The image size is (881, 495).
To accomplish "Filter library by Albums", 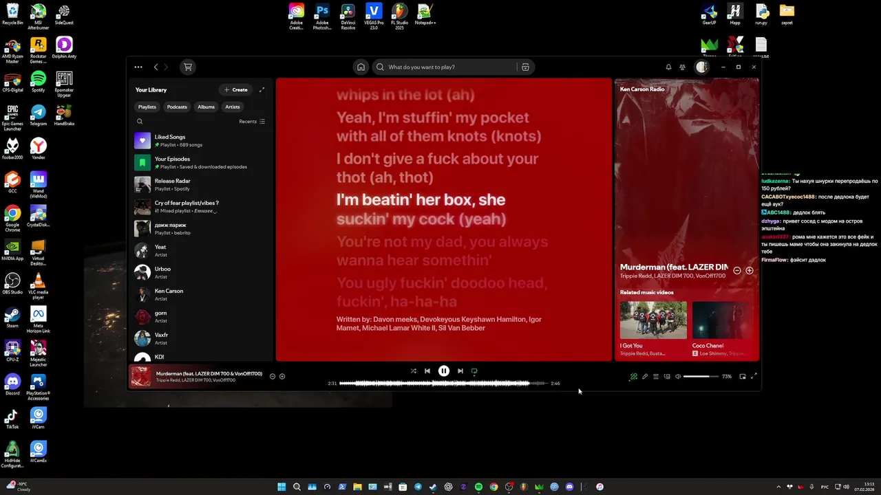I will pyautogui.click(x=206, y=107).
